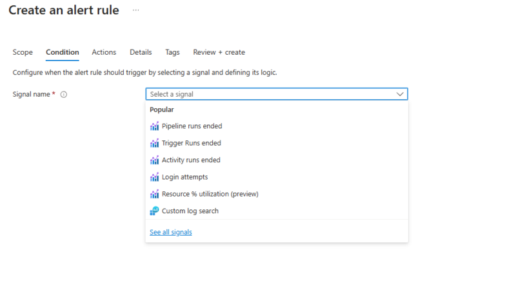Collapse the signal list using the chevron arrow
The width and height of the screenshot is (516, 295).
400,94
